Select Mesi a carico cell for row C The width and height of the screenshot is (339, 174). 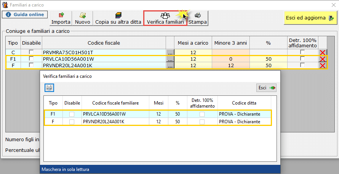193,52
